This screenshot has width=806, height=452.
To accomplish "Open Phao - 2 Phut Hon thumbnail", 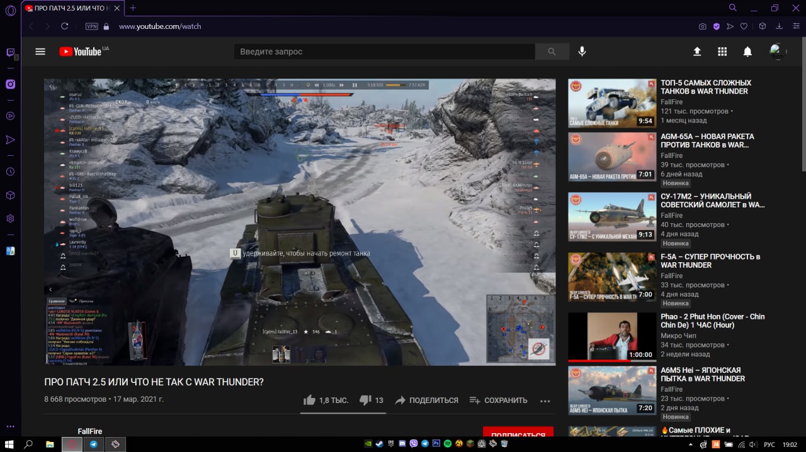I will click(x=612, y=337).
